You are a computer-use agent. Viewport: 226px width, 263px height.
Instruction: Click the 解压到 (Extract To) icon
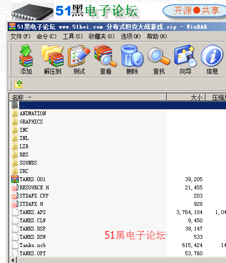point(52,60)
